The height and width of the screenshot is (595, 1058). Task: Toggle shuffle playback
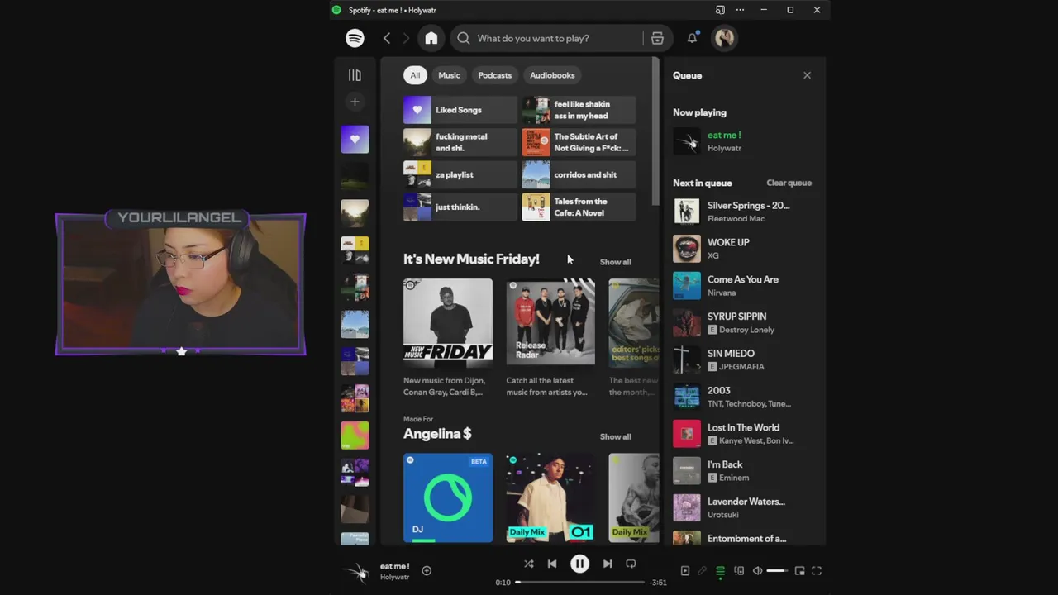point(529,564)
